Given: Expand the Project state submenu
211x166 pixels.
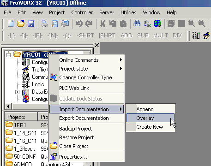Looking at the screenshot, I should coord(86,69).
